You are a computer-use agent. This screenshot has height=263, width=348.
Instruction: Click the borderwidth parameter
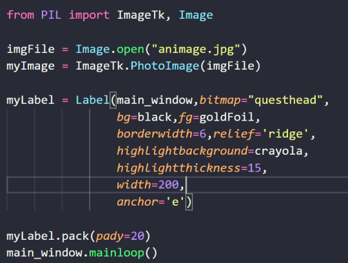(155, 134)
